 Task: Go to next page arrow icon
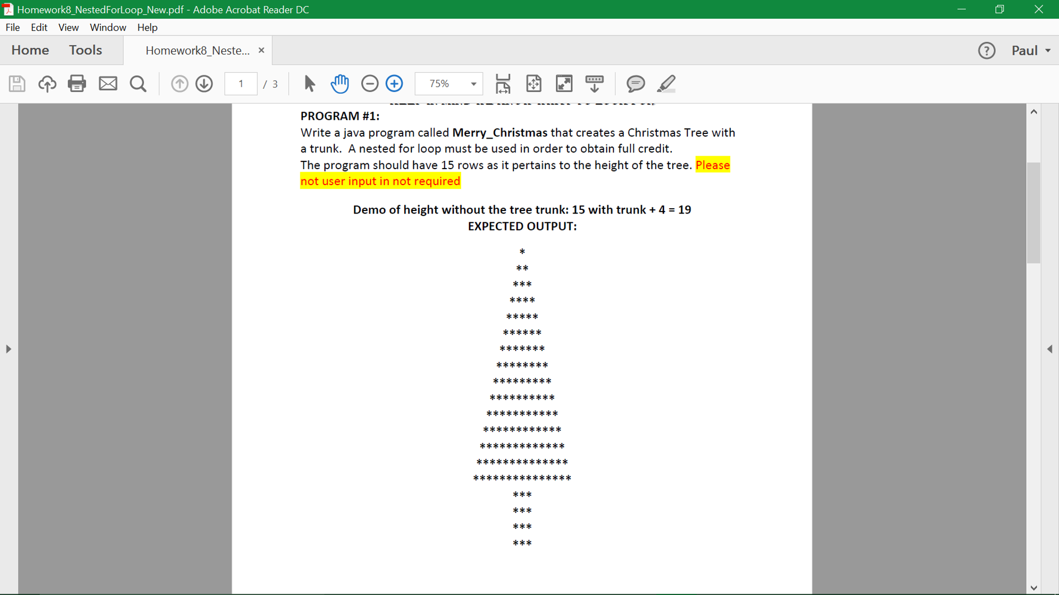204,84
